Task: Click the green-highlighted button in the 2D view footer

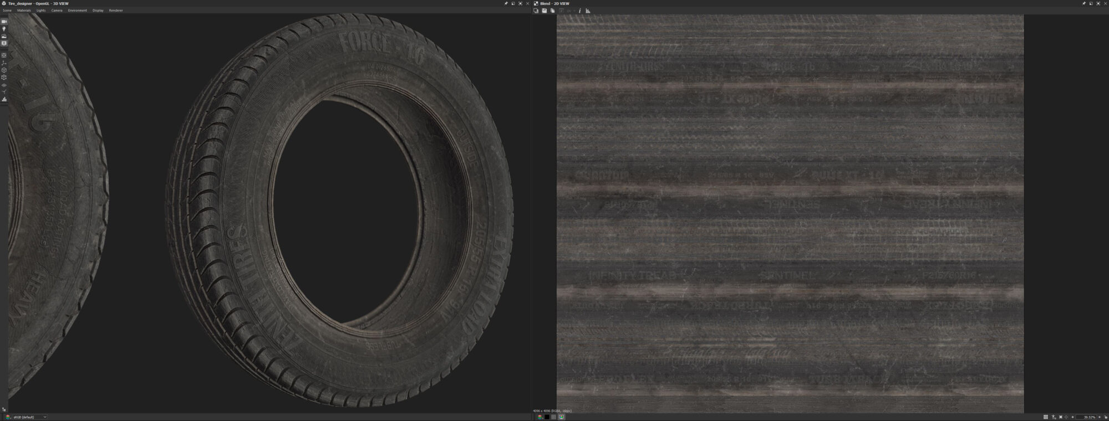Action: (x=561, y=417)
